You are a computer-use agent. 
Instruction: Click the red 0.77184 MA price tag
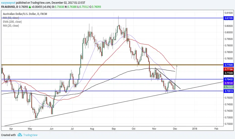point(228,69)
